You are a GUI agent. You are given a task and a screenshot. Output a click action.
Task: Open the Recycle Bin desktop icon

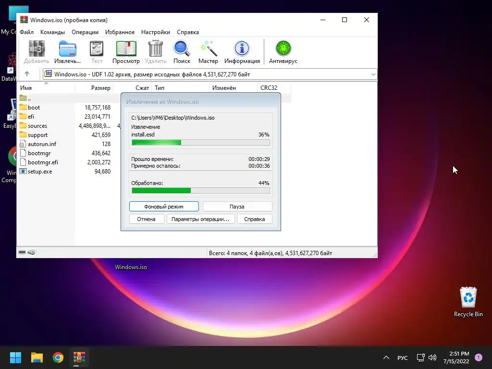click(468, 302)
